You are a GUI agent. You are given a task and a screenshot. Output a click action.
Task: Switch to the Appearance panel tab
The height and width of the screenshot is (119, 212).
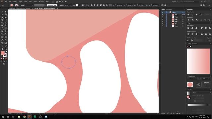(169, 10)
